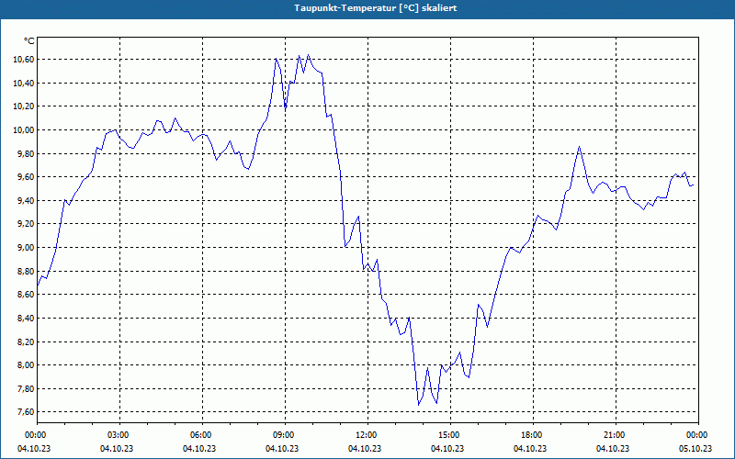735x459 pixels.
Task: Click the 04.10.23 date below 21:00
Action: pos(613,449)
